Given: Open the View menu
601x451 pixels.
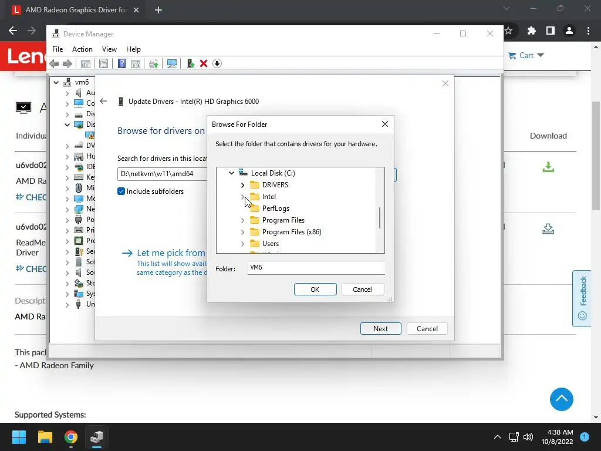Looking at the screenshot, I should pyautogui.click(x=109, y=49).
